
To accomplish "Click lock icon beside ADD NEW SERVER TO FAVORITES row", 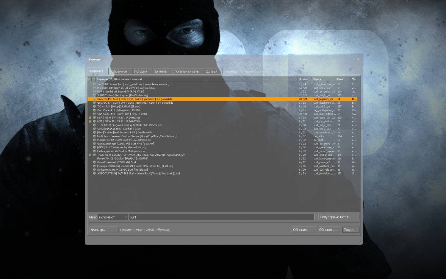I will [90, 155].
